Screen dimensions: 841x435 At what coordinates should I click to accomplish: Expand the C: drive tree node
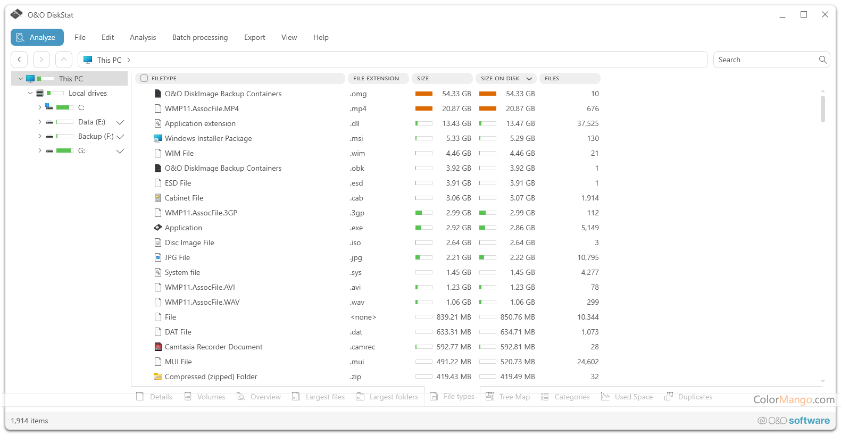click(39, 107)
